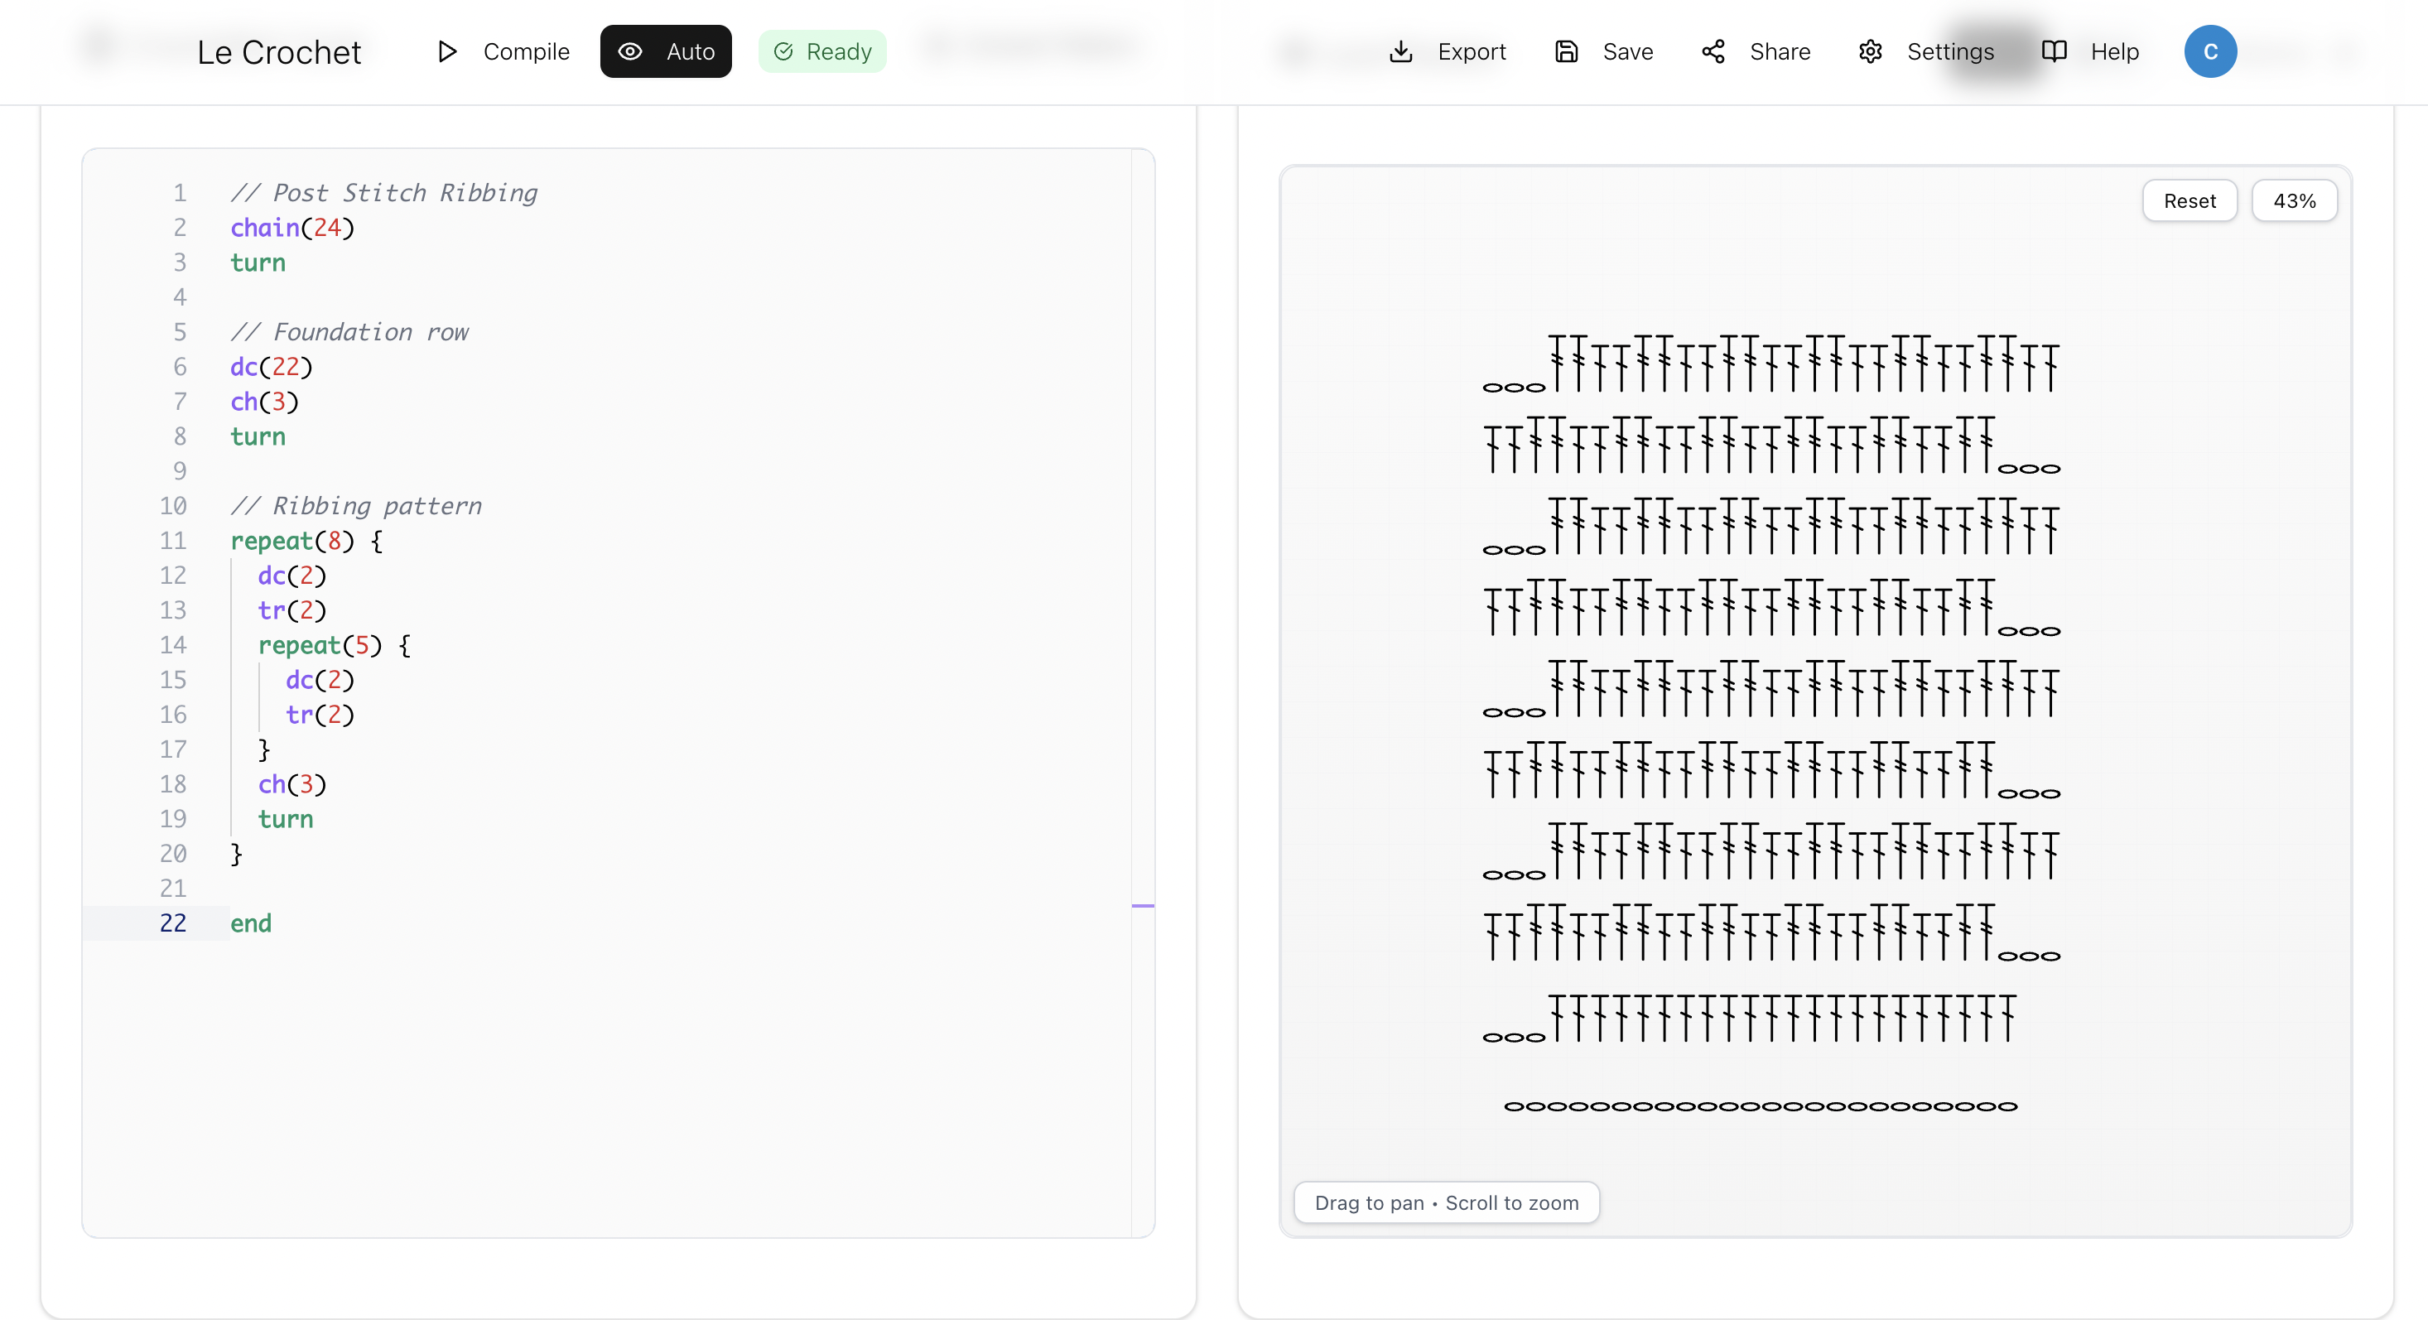Click the Export download icon
The height and width of the screenshot is (1320, 2428).
[1400, 52]
